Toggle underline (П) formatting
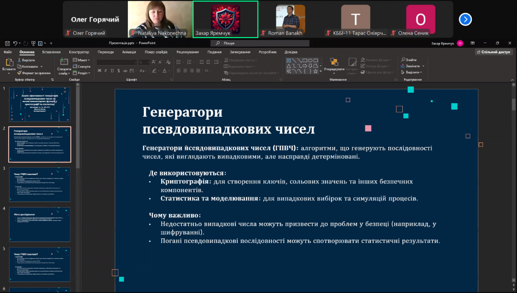Image resolution: width=517 pixels, height=293 pixels. coord(112,70)
